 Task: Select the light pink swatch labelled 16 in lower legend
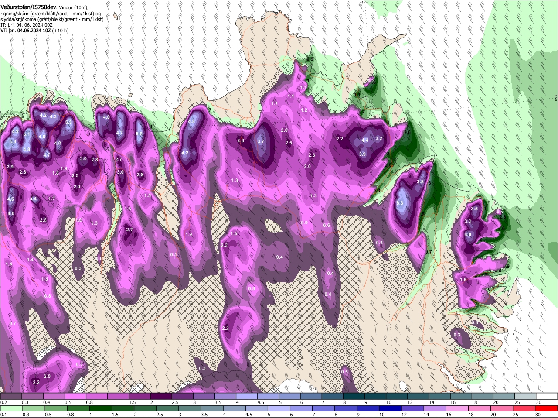(458, 408)
